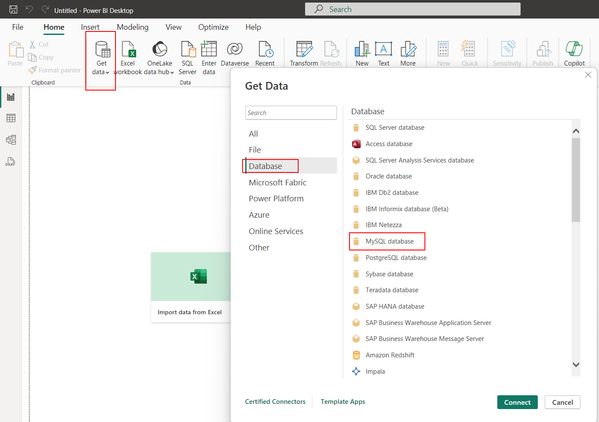Open the Sensitivity icon
The image size is (599, 422).
tap(508, 49)
